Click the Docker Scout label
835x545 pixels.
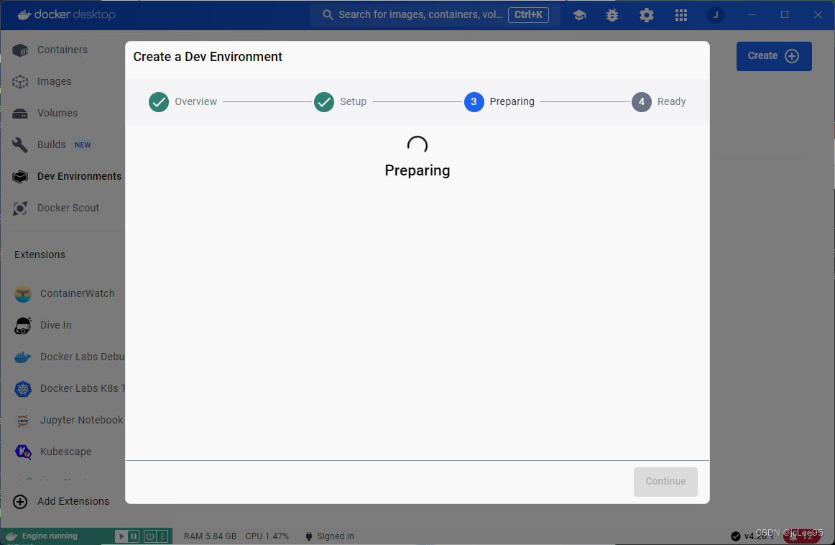click(x=68, y=208)
